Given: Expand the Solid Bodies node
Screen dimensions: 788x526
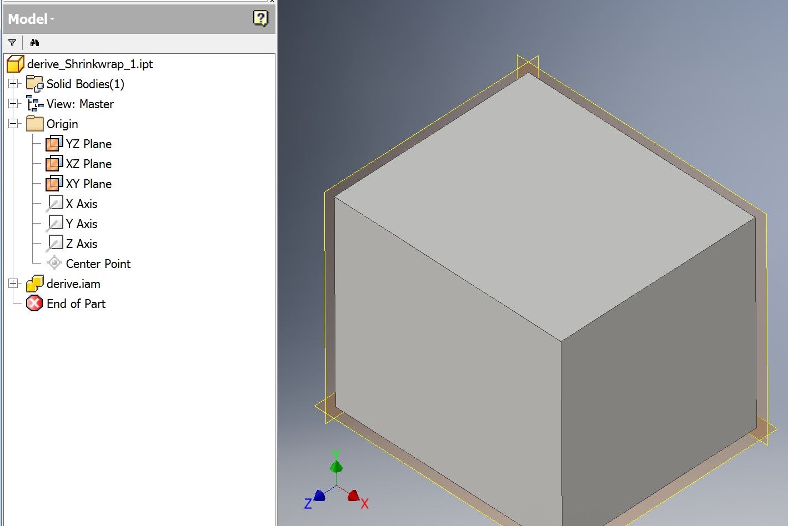Looking at the screenshot, I should 13,83.
